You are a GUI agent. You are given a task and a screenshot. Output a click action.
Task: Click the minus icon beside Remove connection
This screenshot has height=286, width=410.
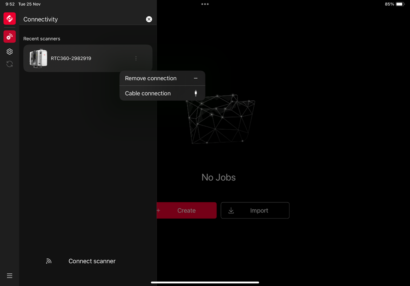(x=196, y=79)
